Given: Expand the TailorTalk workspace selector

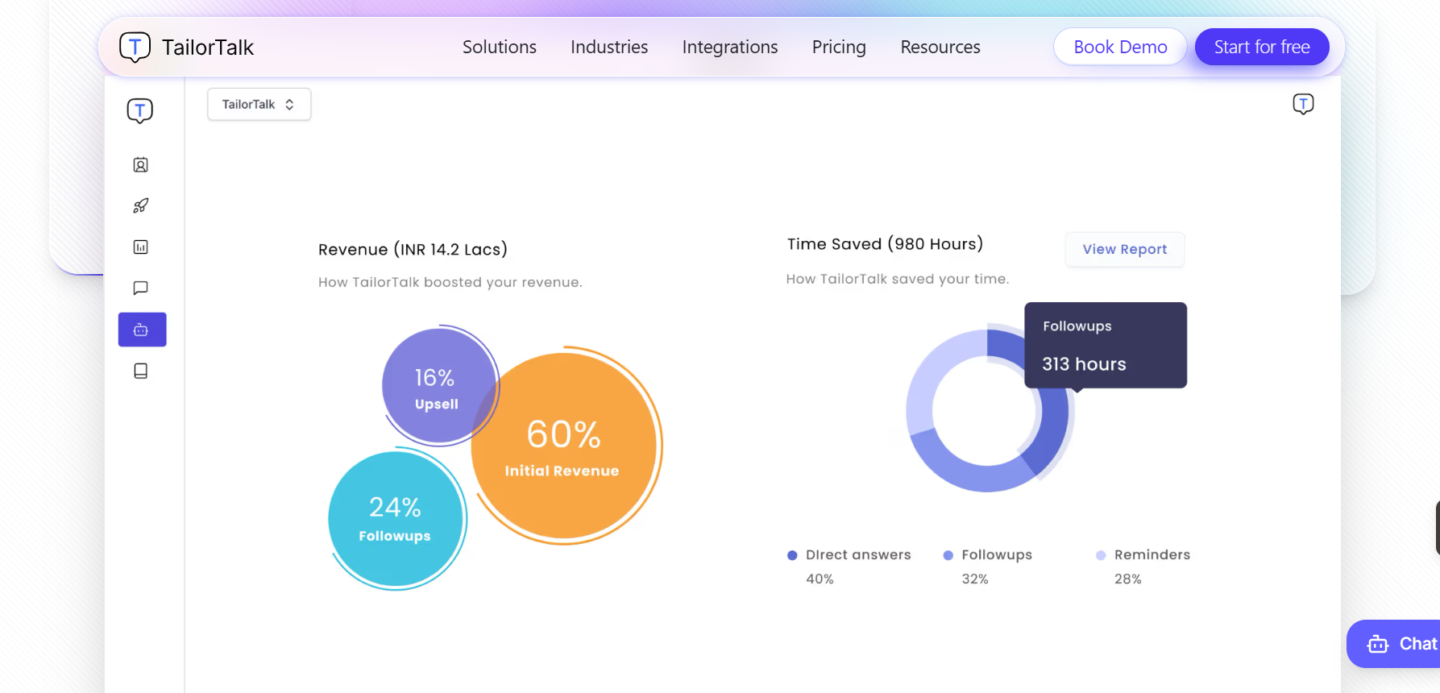Looking at the screenshot, I should [x=259, y=105].
